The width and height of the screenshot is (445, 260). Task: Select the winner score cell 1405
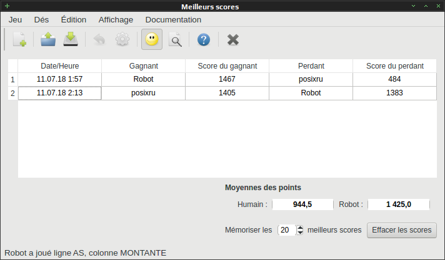click(227, 93)
